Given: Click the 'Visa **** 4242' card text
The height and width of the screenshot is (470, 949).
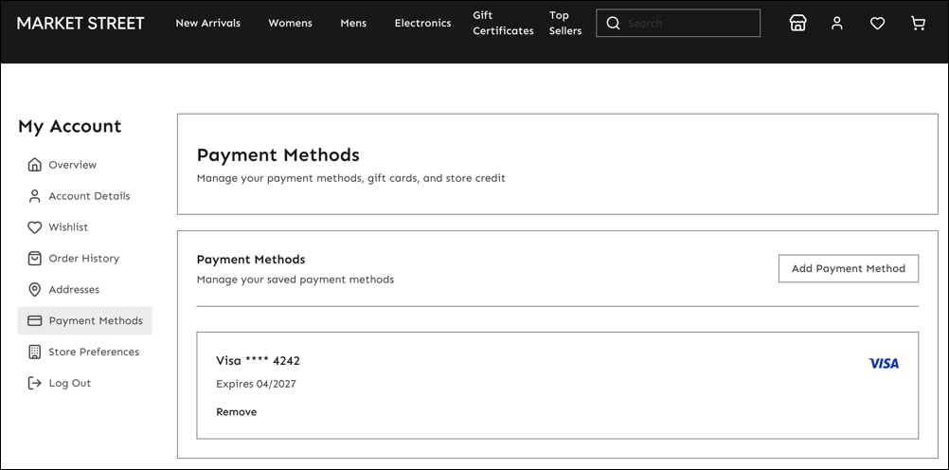Looking at the screenshot, I should [258, 361].
